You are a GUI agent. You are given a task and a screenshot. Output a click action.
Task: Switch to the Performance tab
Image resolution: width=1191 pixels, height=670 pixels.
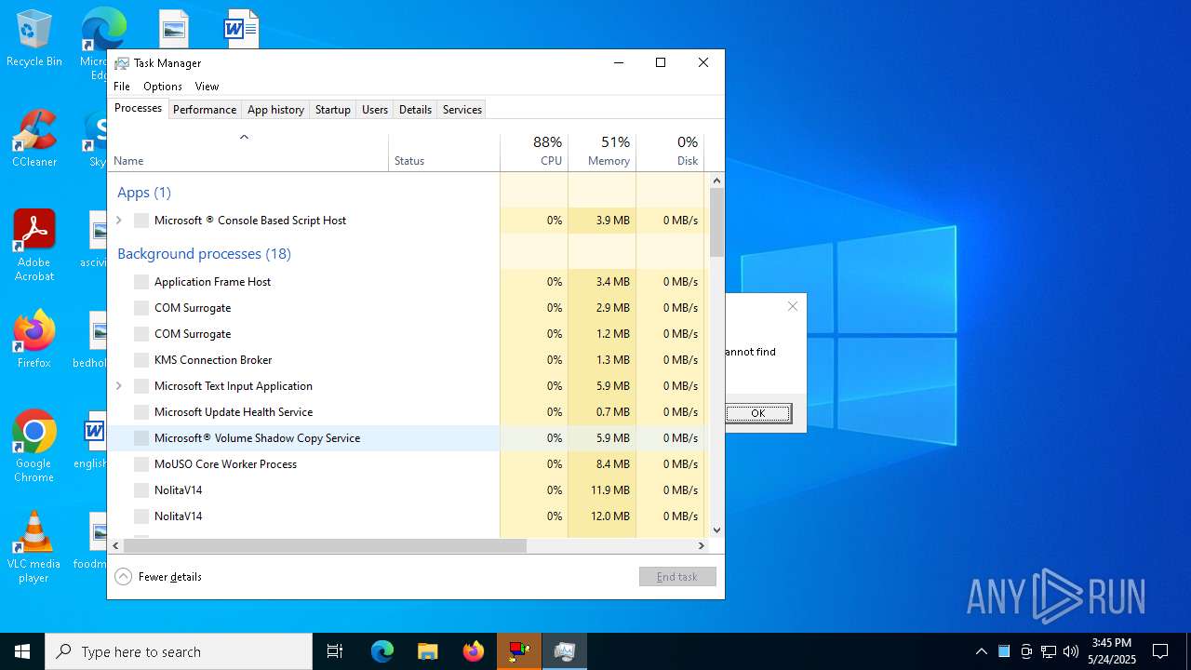click(x=205, y=110)
